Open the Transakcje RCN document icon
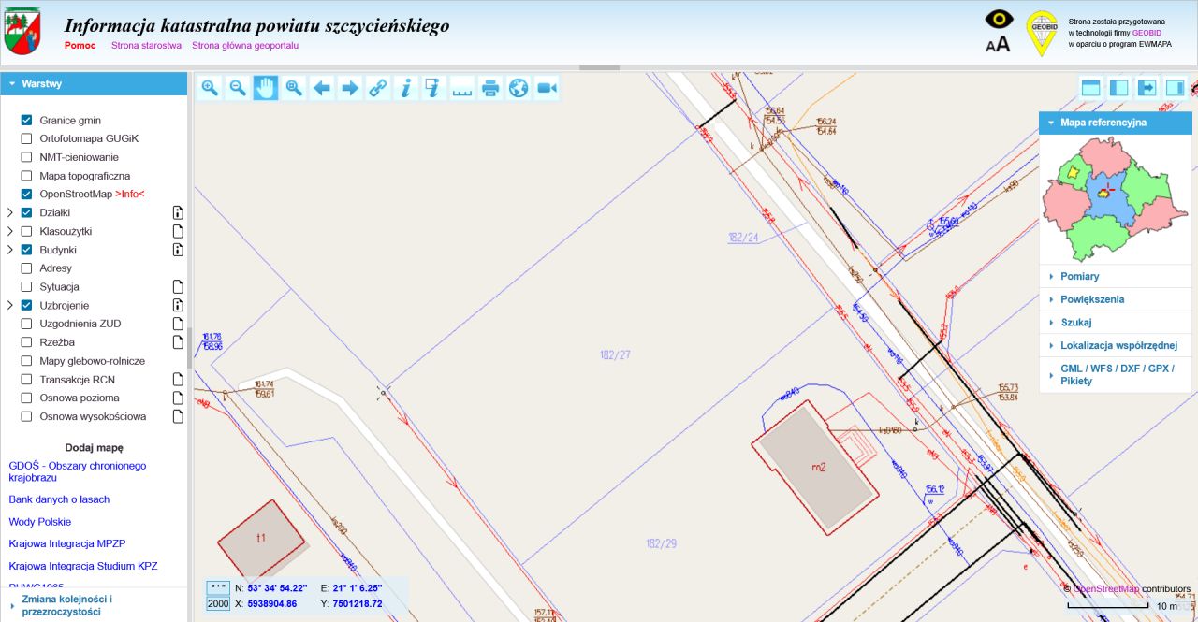Screen dimensions: 1198x622 (178, 379)
